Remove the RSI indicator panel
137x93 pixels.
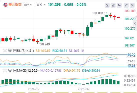[x=5, y=50]
